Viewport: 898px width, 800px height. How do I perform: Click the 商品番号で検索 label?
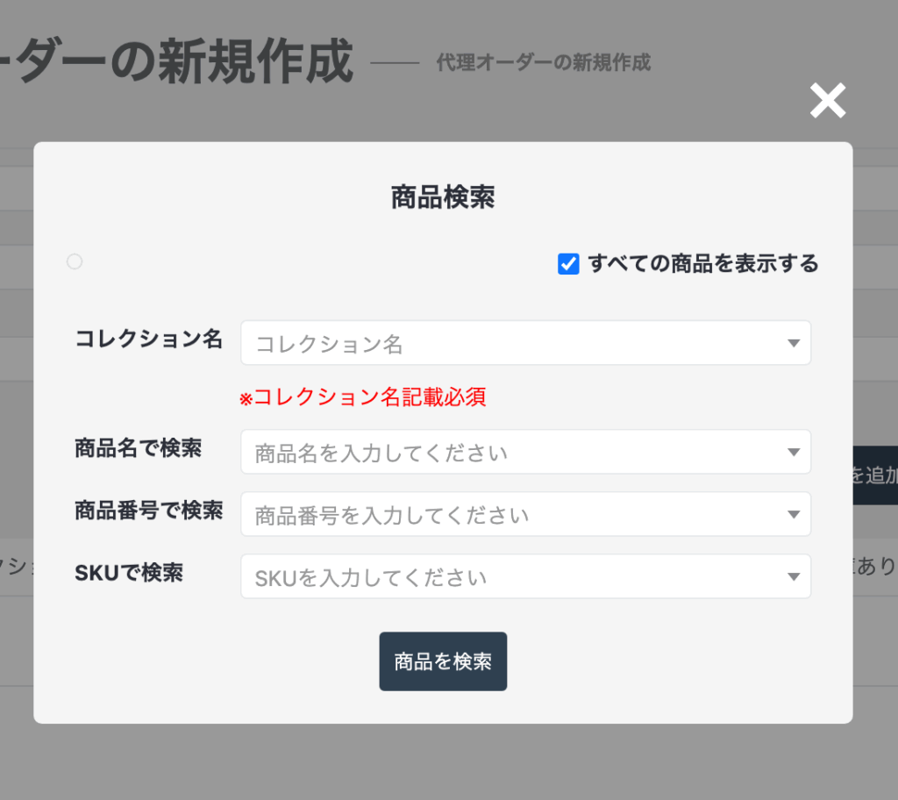(148, 510)
